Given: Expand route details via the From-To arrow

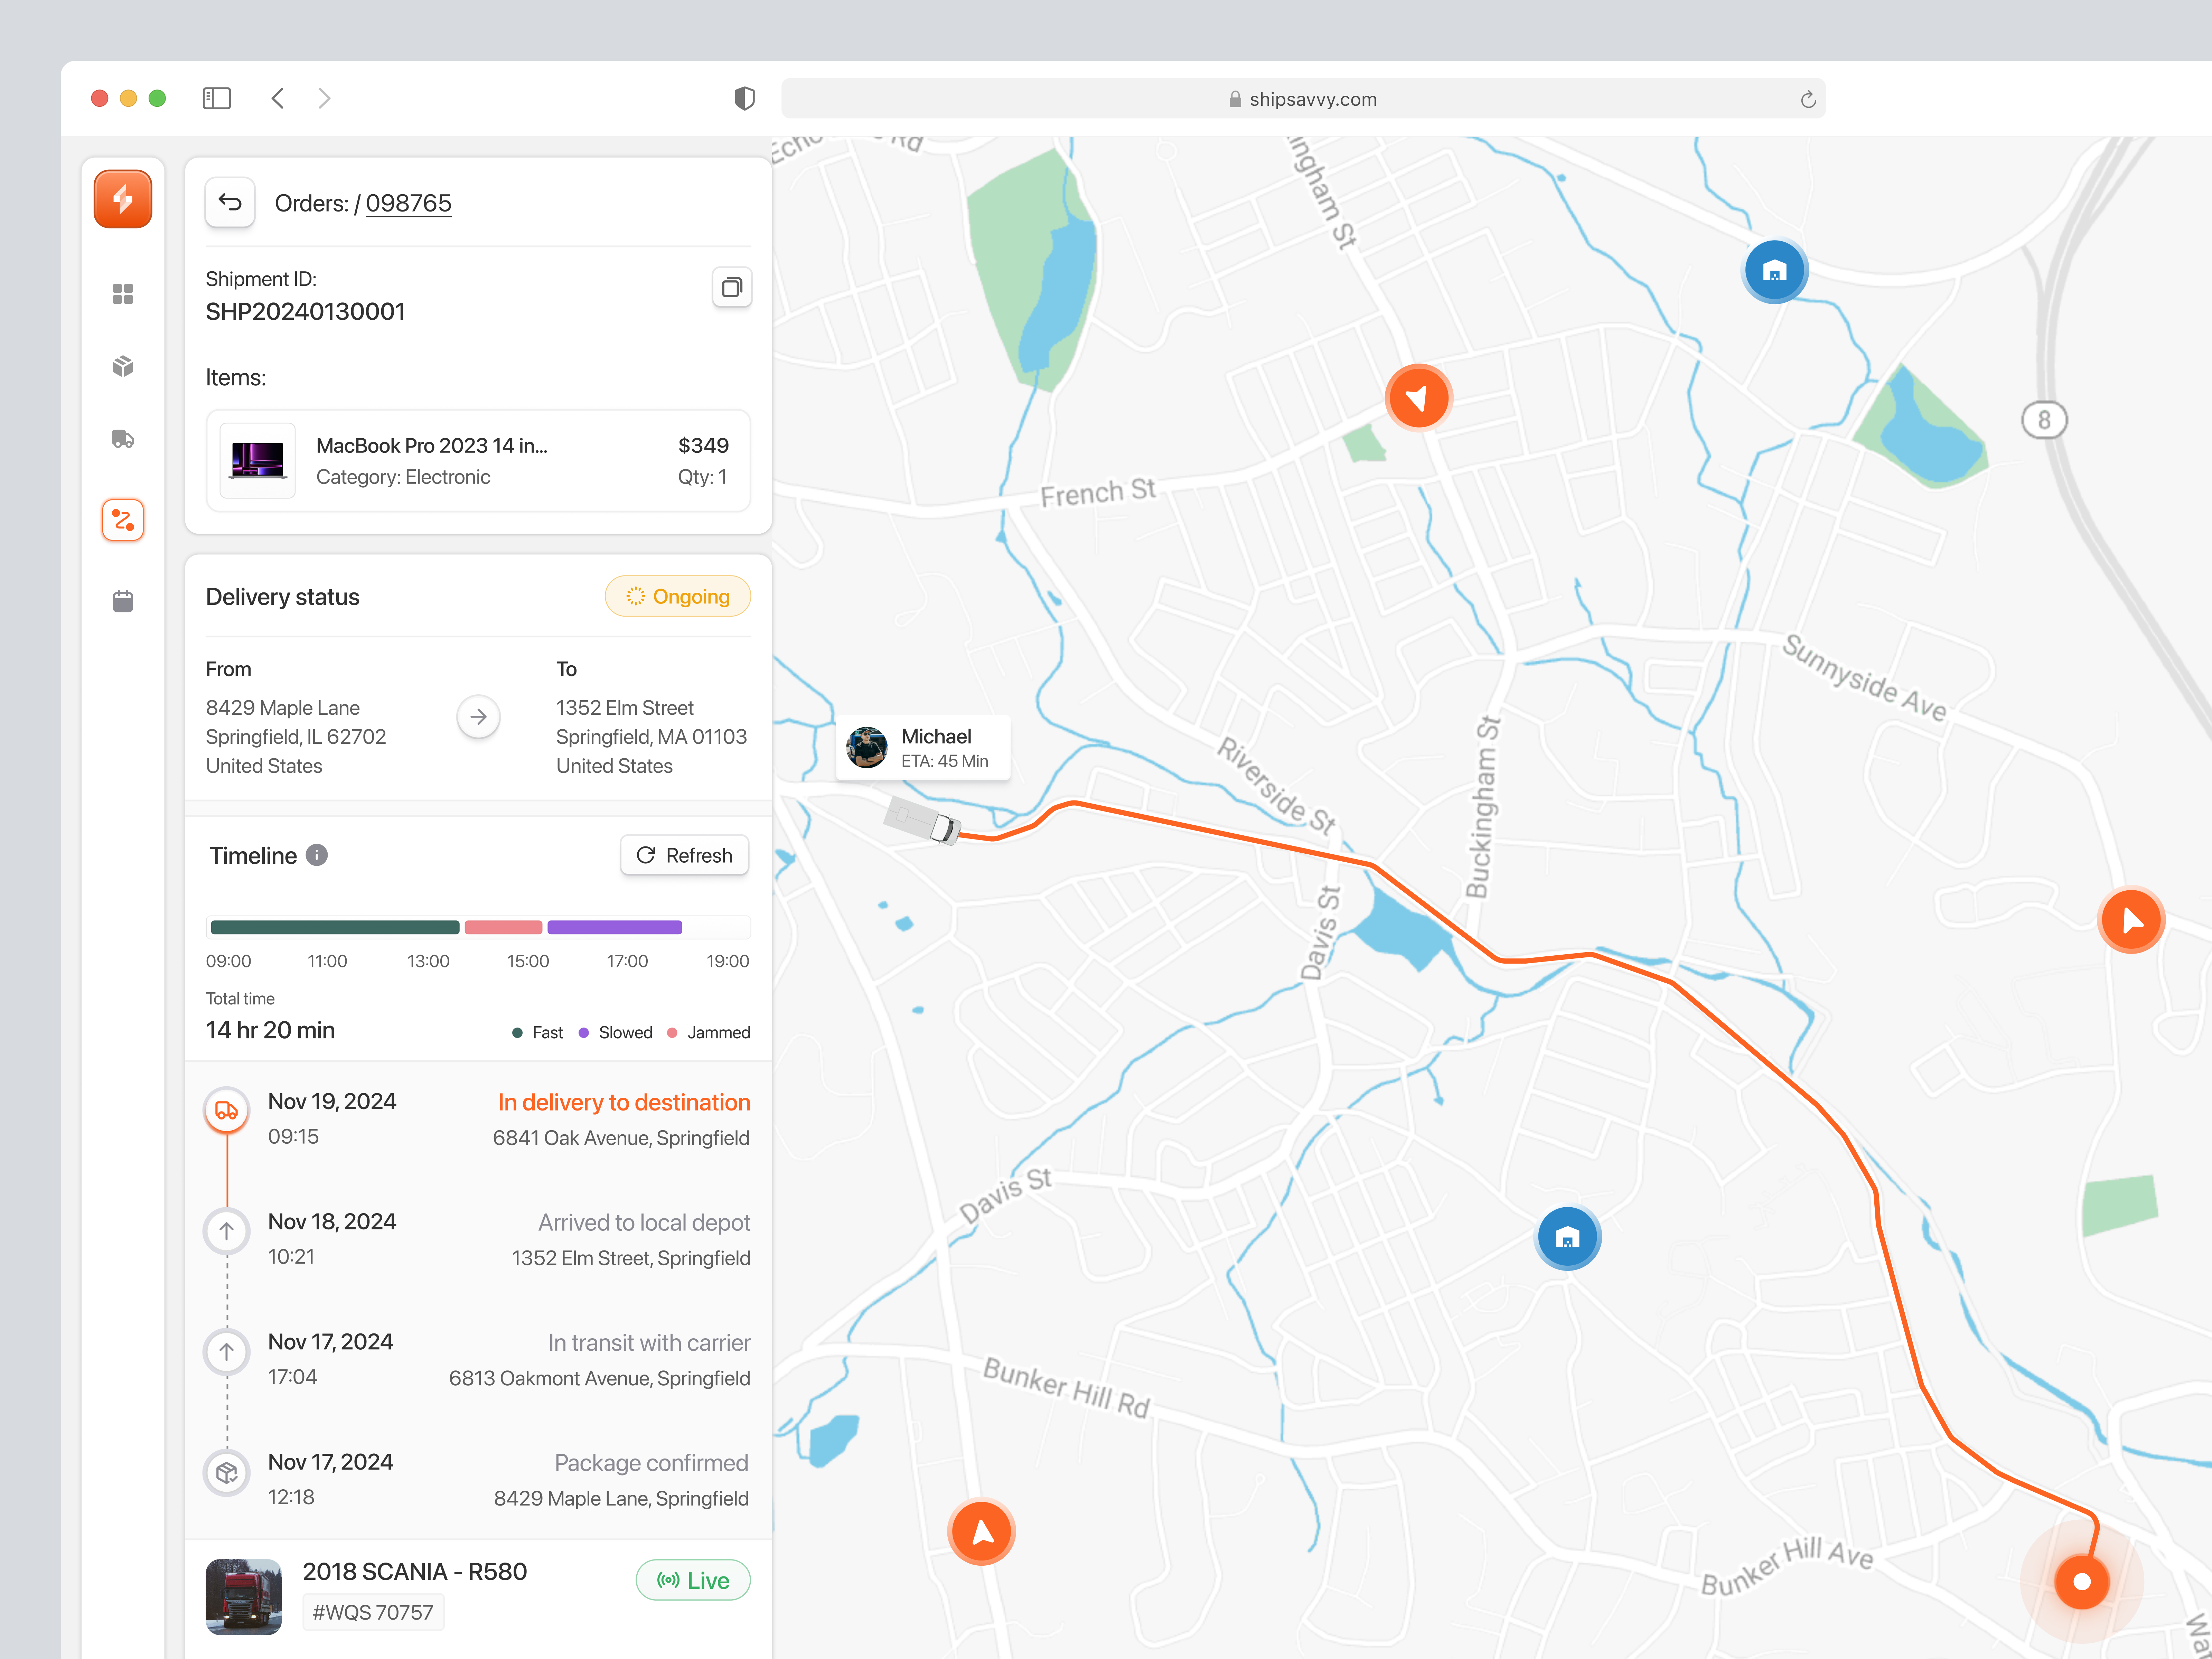Looking at the screenshot, I should pyautogui.click(x=478, y=717).
